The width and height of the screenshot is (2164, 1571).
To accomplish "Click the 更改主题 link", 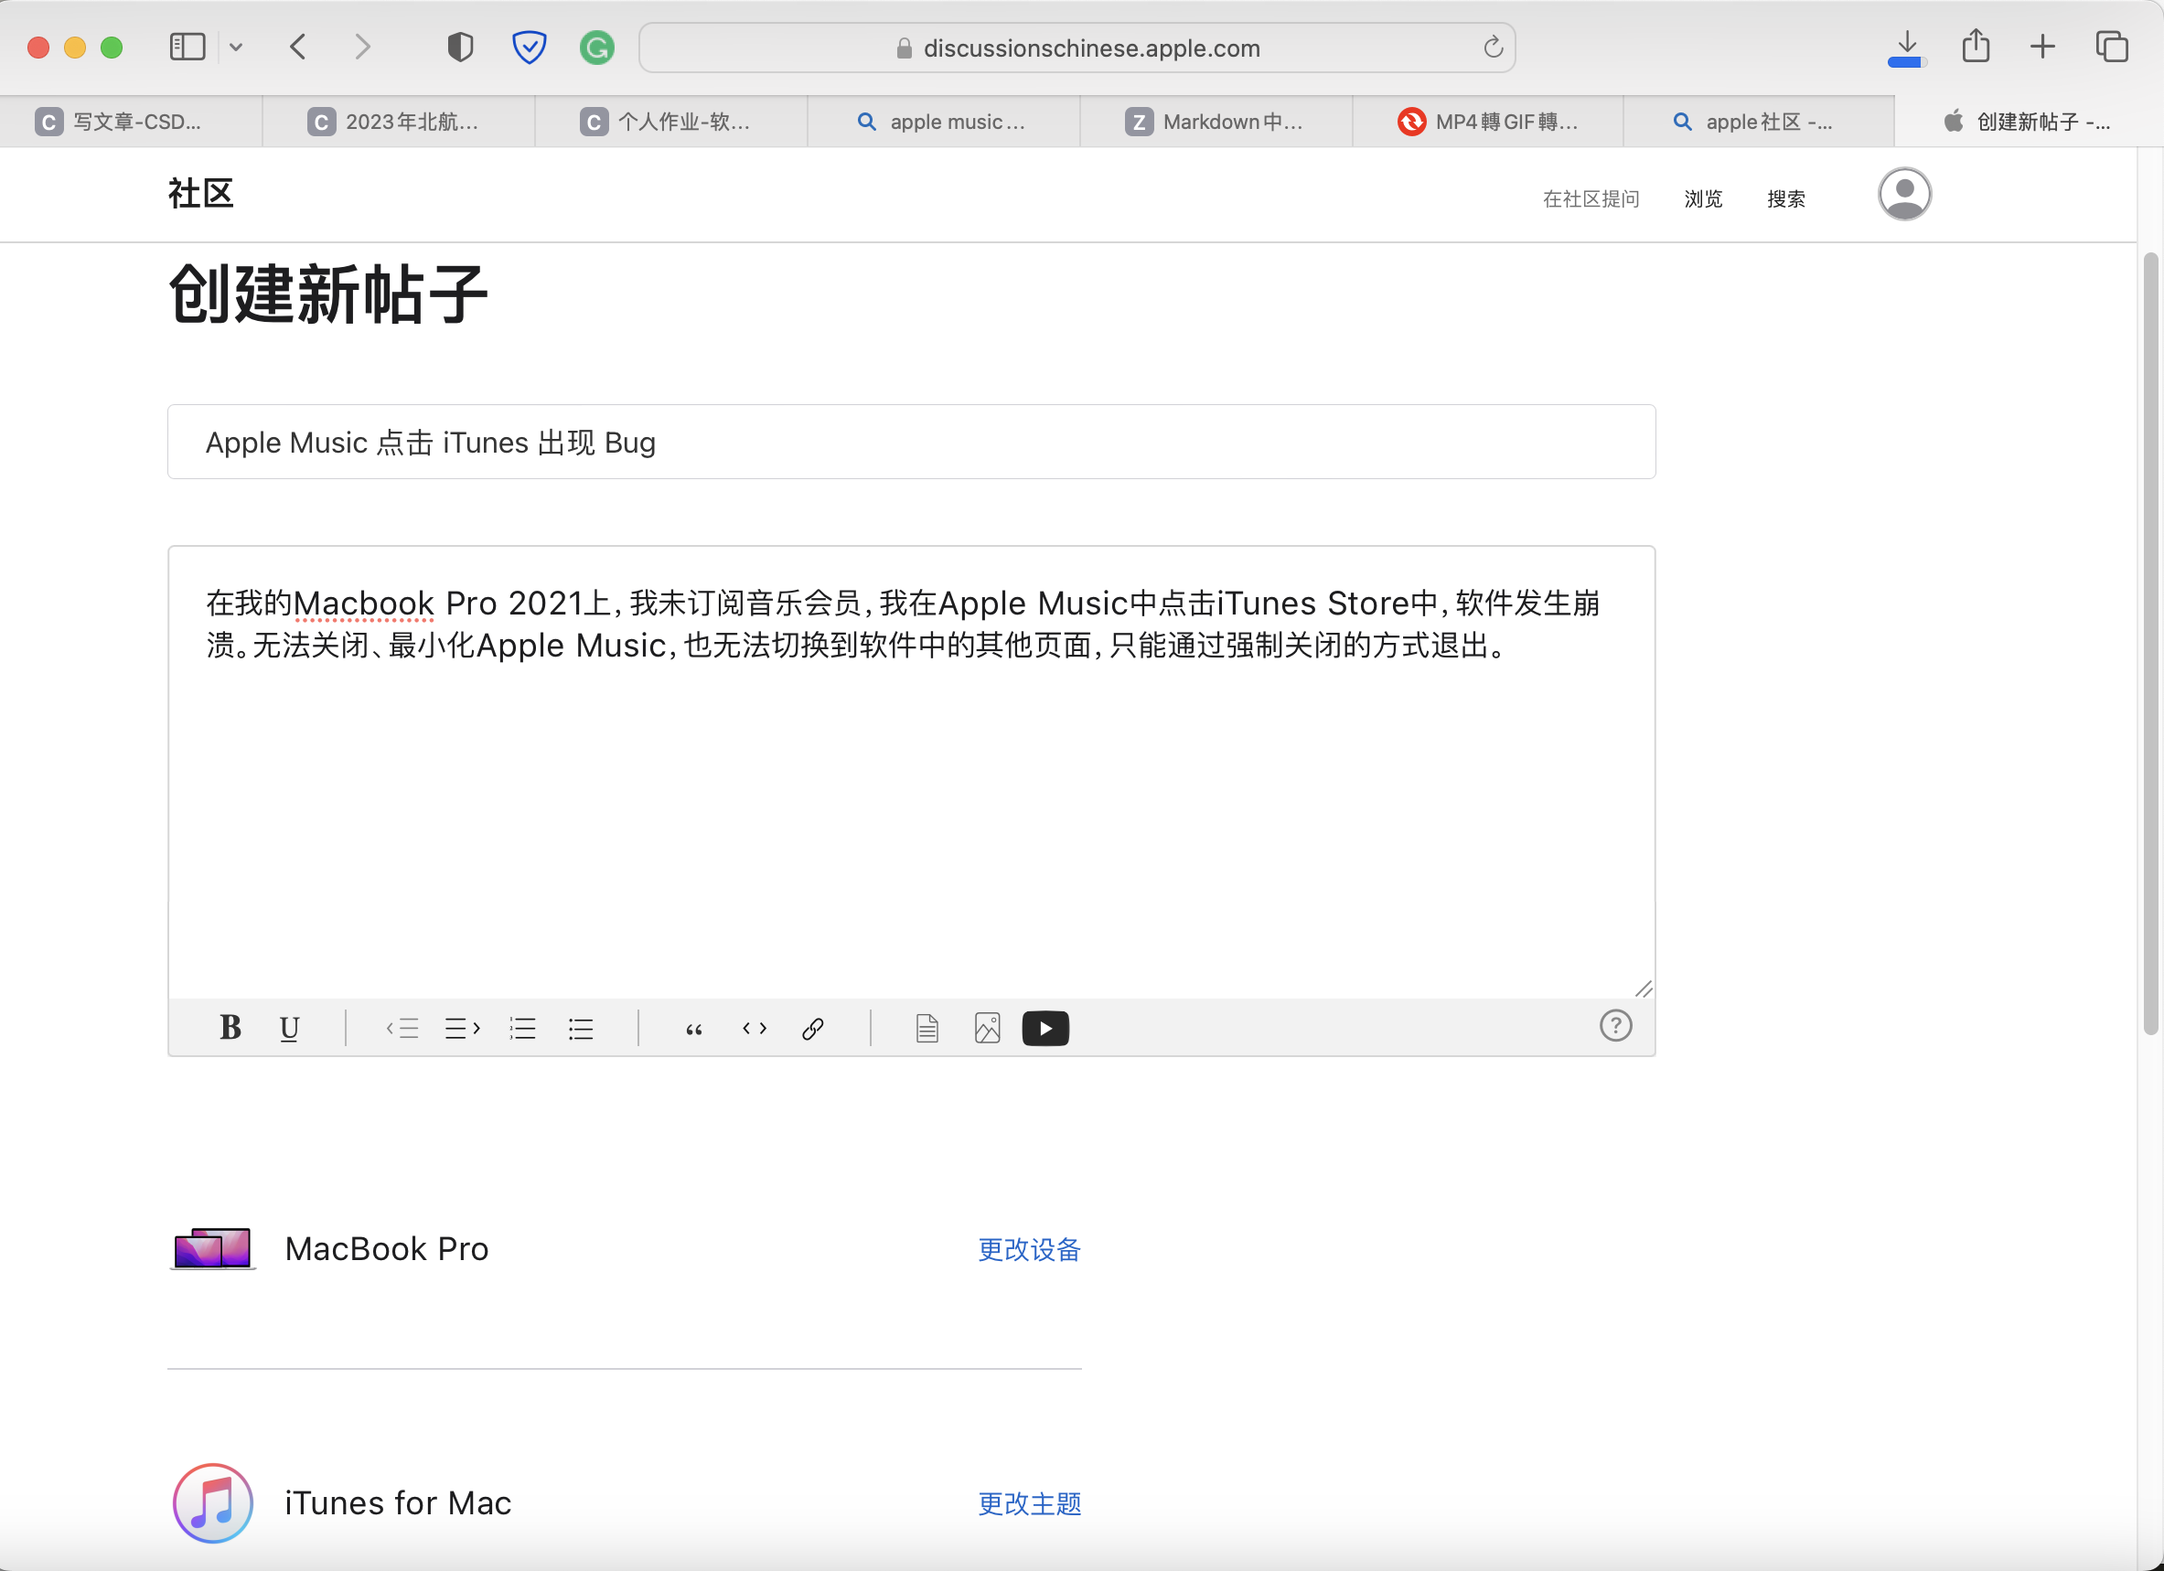I will (1029, 1503).
